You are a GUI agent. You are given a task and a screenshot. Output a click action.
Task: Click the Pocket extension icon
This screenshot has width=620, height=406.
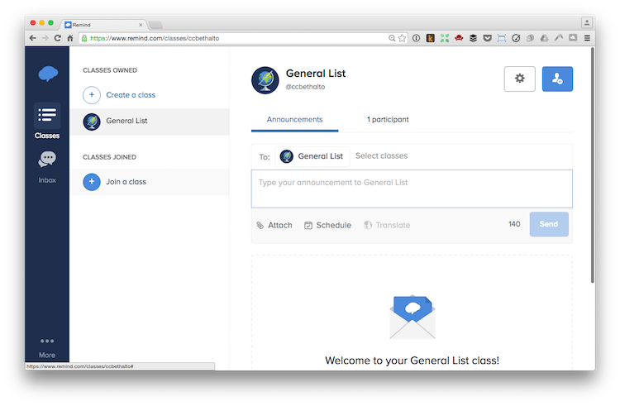point(487,38)
